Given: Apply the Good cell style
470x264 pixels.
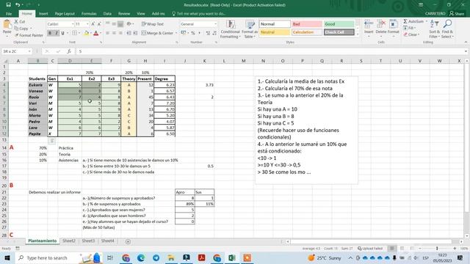Looking at the screenshot, I should point(339,24).
